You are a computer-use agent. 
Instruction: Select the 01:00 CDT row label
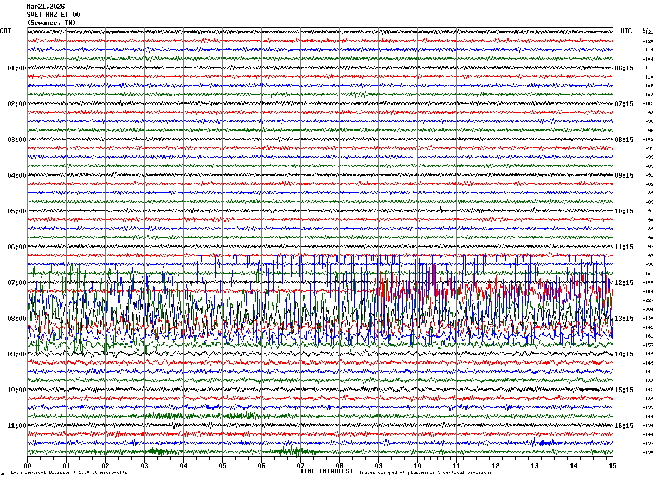coord(16,68)
